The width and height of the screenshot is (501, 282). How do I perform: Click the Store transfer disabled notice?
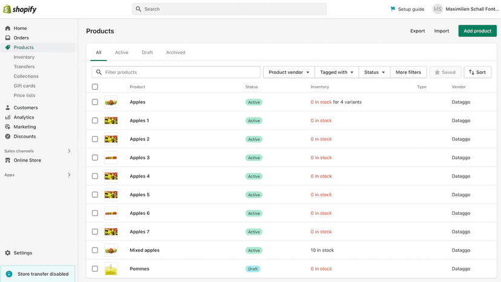(x=38, y=274)
